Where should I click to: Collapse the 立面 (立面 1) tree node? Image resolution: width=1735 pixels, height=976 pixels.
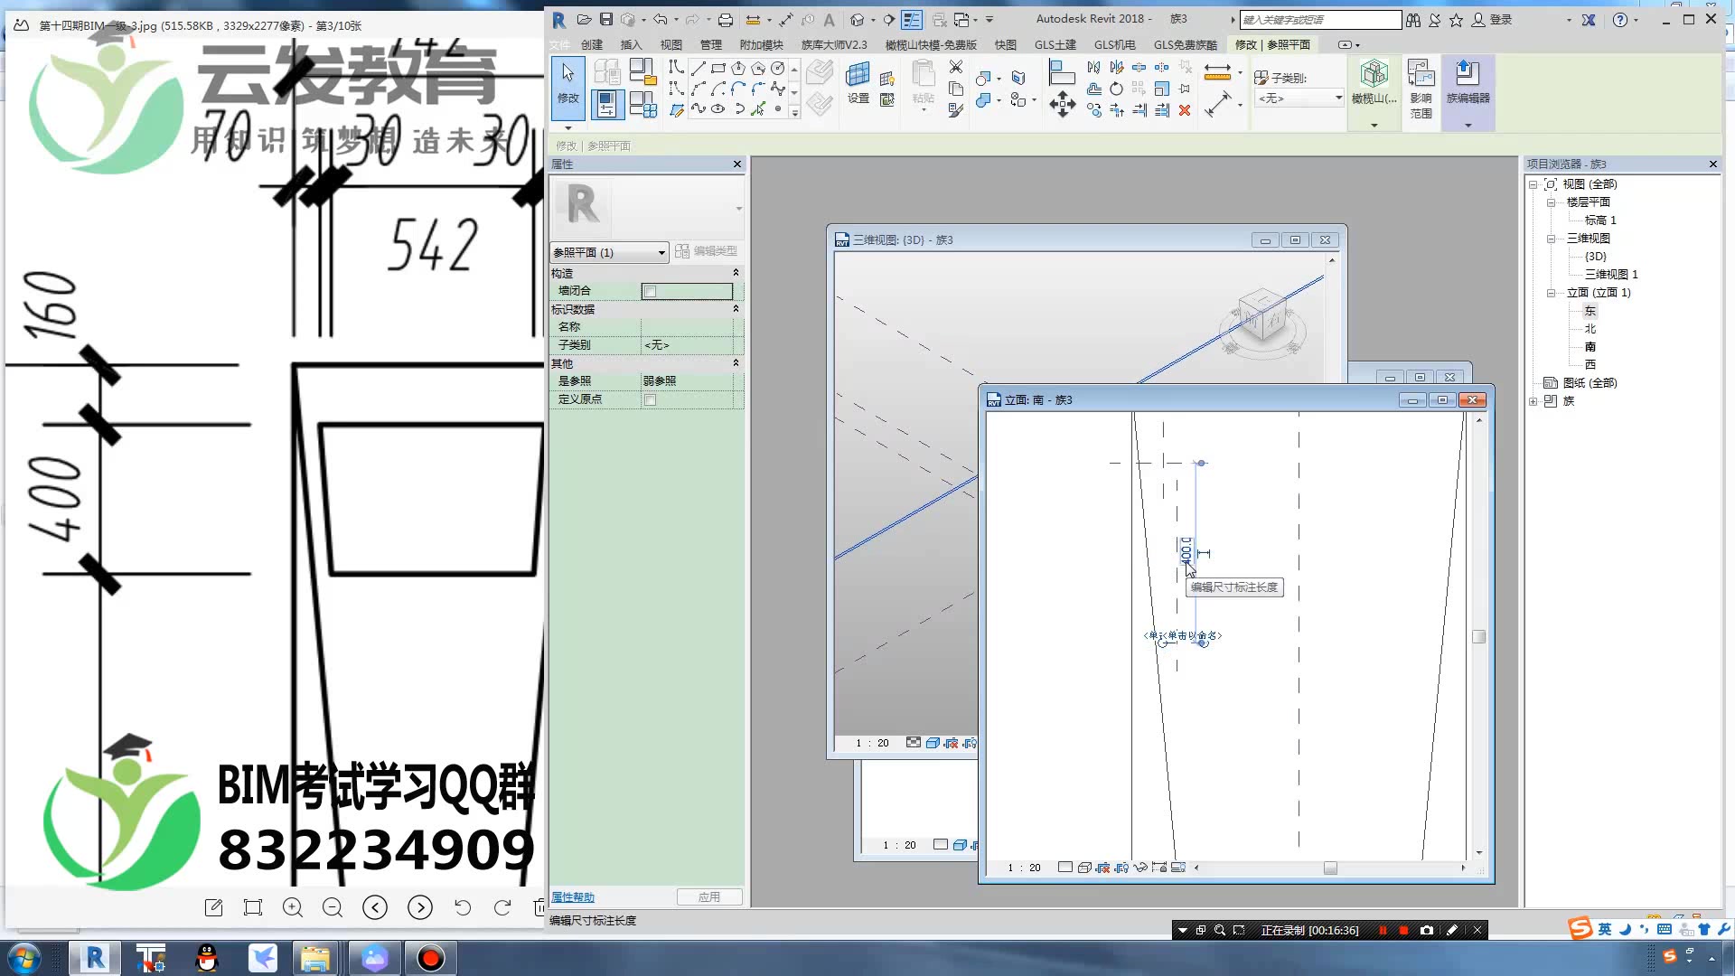1551,293
